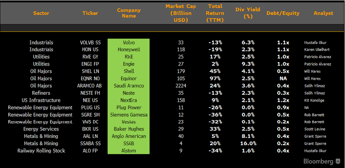
Task: Click analyst name Kit Konolige
Action: pyautogui.click(x=314, y=100)
